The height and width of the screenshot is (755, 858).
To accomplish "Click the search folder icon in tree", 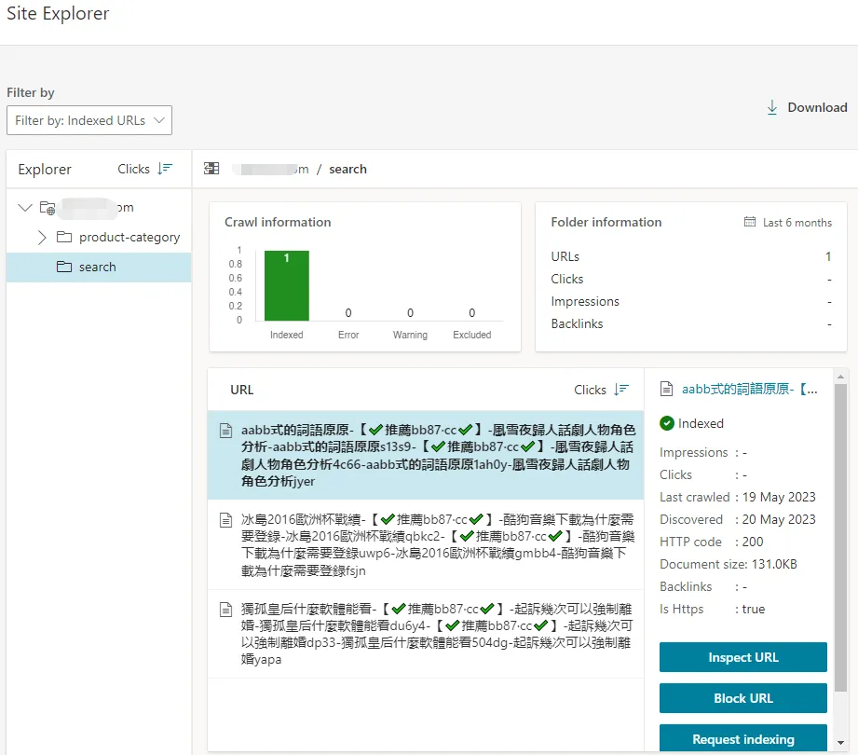I will coord(64,268).
